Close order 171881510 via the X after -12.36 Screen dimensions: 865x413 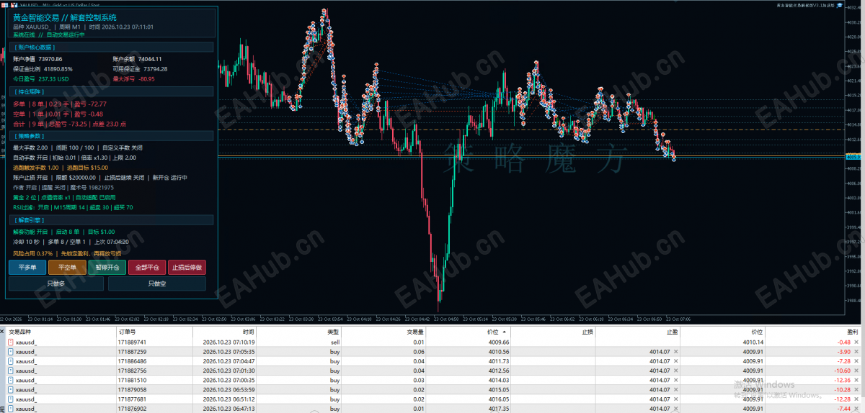click(x=856, y=380)
